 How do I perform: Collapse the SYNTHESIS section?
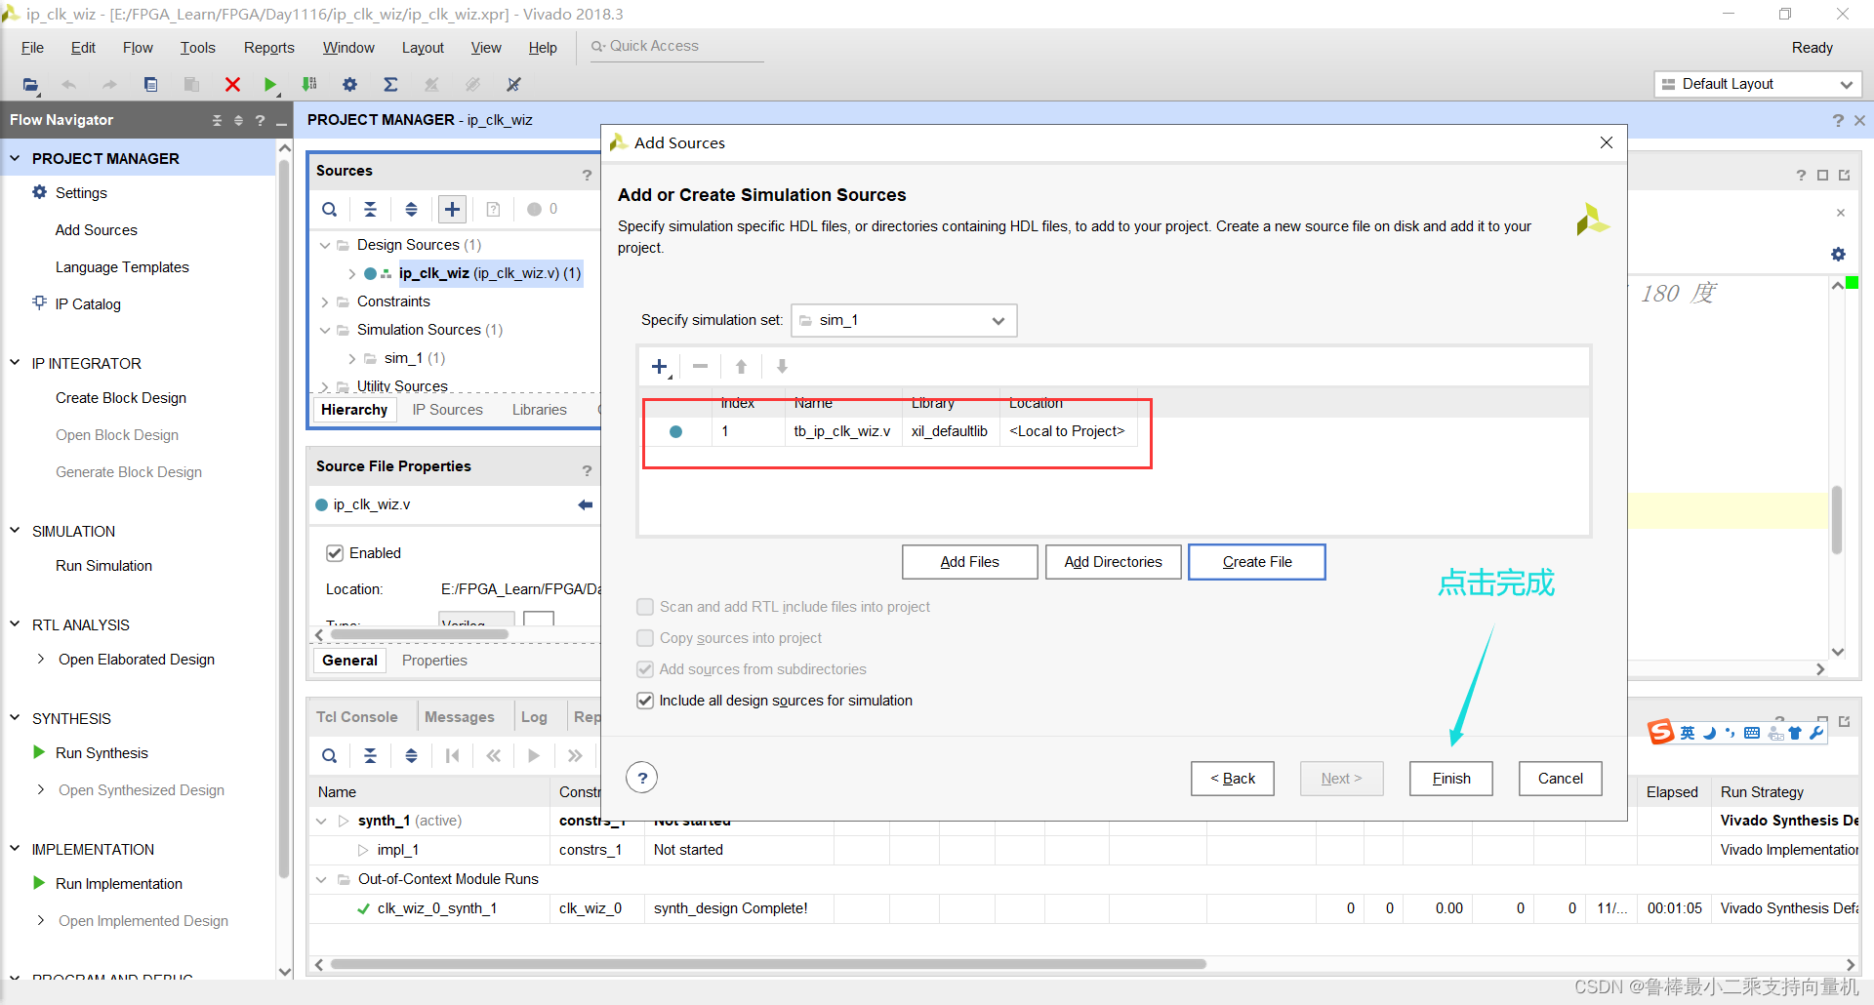click(15, 717)
